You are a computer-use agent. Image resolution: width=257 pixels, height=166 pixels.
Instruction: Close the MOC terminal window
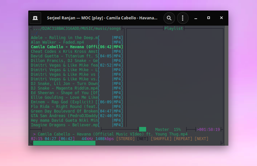[x=221, y=18]
